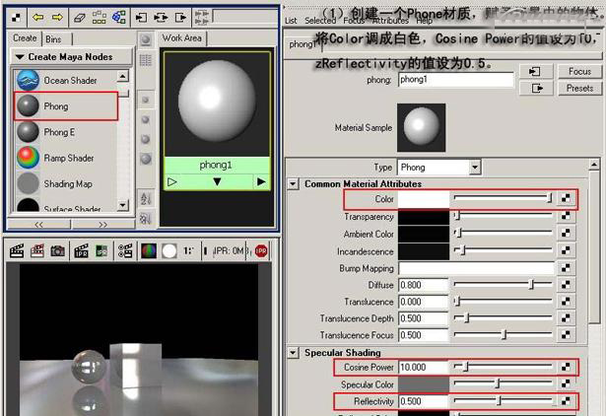The width and height of the screenshot is (606, 416).
Task: Refresh the IPR image icon
Action: [101, 251]
